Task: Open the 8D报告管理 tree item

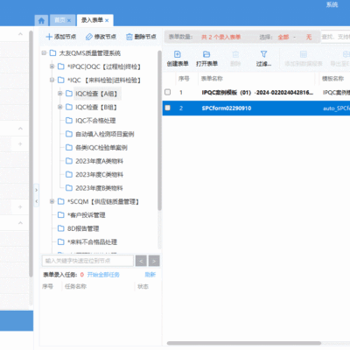Action: (83, 228)
